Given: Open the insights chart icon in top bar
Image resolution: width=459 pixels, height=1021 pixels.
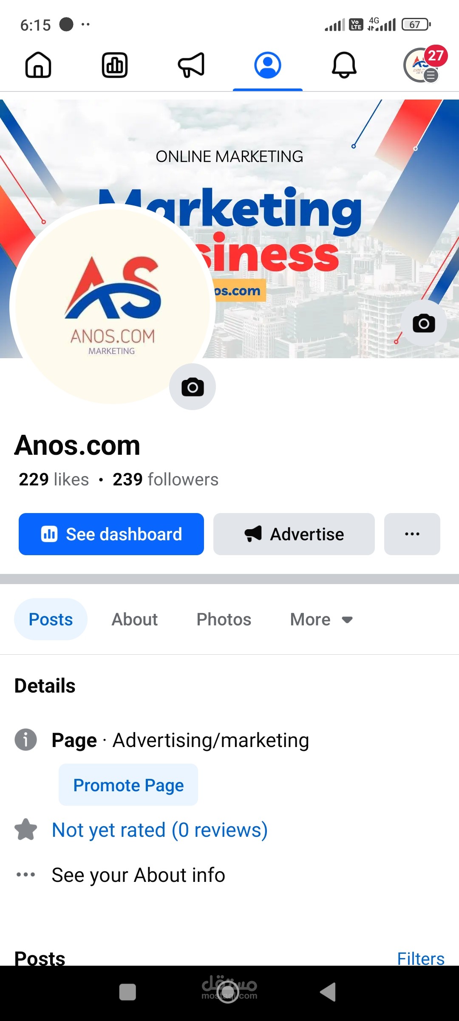Looking at the screenshot, I should click(115, 65).
